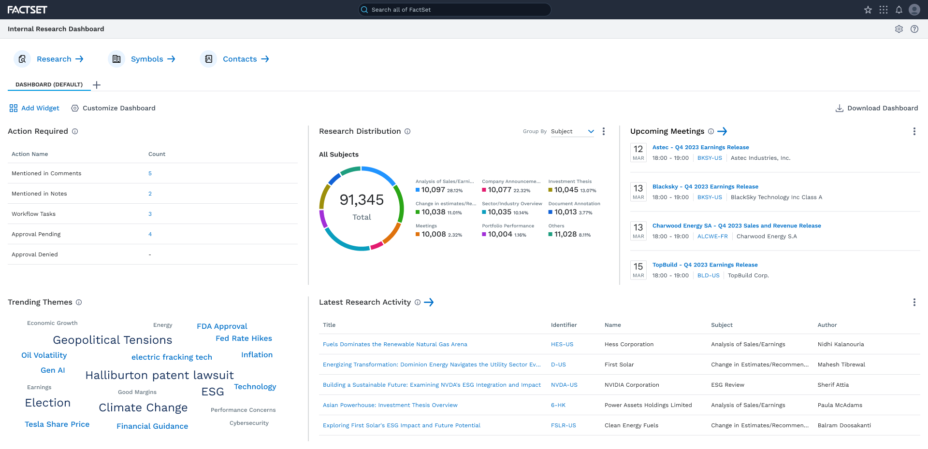Screen dimensions: 928x449
Task: Open Latest Research Activity arrow icon
Action: [429, 302]
